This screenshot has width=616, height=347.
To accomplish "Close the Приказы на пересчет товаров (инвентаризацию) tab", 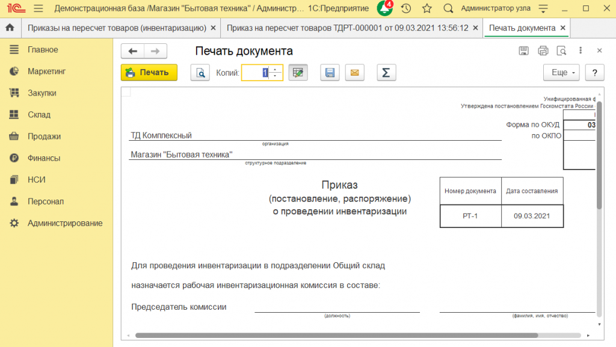I will [x=214, y=28].
